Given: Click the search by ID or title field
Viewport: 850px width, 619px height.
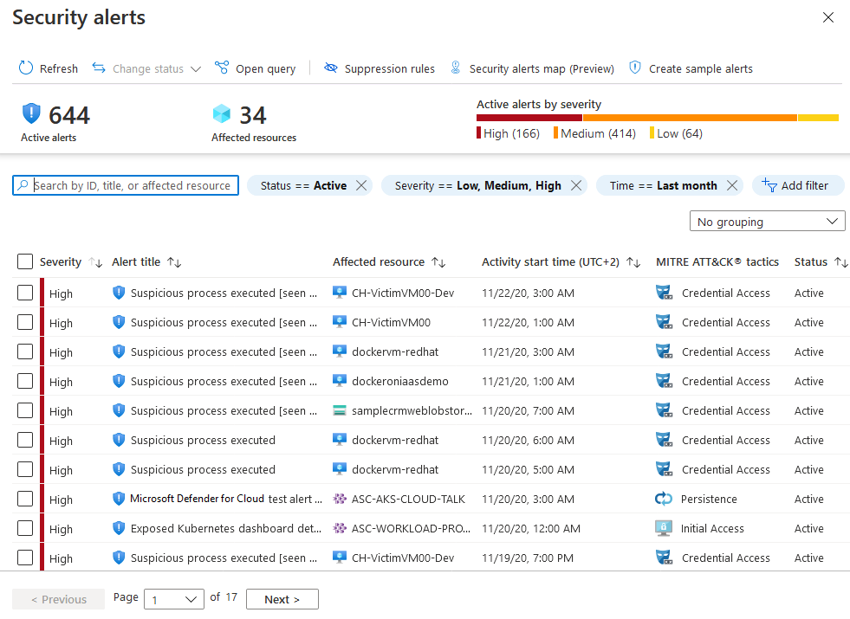Looking at the screenshot, I should click(x=125, y=185).
